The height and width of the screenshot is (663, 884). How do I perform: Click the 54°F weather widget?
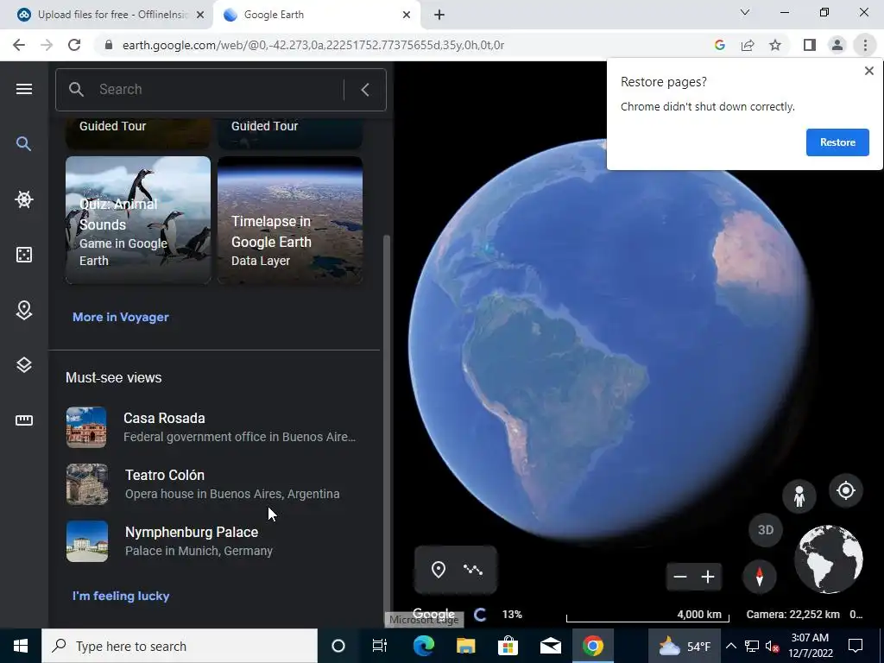tap(684, 646)
